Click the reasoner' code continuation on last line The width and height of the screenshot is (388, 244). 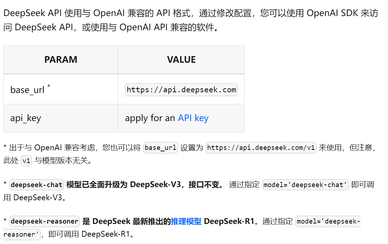tap(21, 234)
